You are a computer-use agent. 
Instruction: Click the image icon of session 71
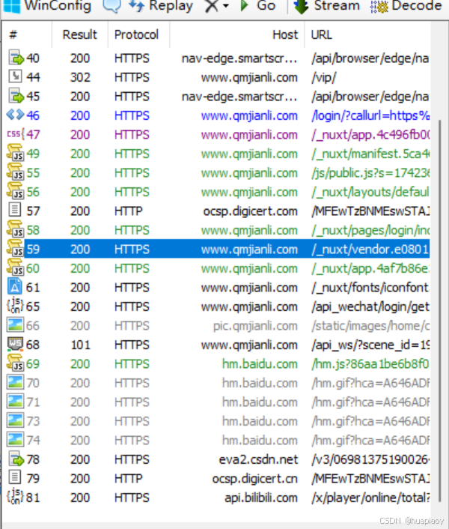click(15, 402)
